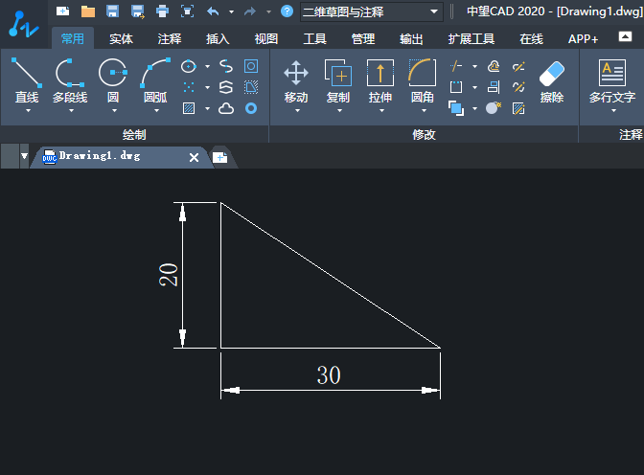Select the 复制 (Copy) tool
This screenshot has height=475, width=644.
point(338,74)
